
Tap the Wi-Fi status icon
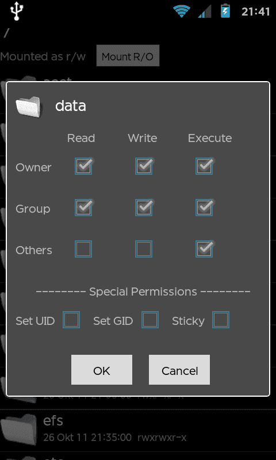tap(182, 11)
